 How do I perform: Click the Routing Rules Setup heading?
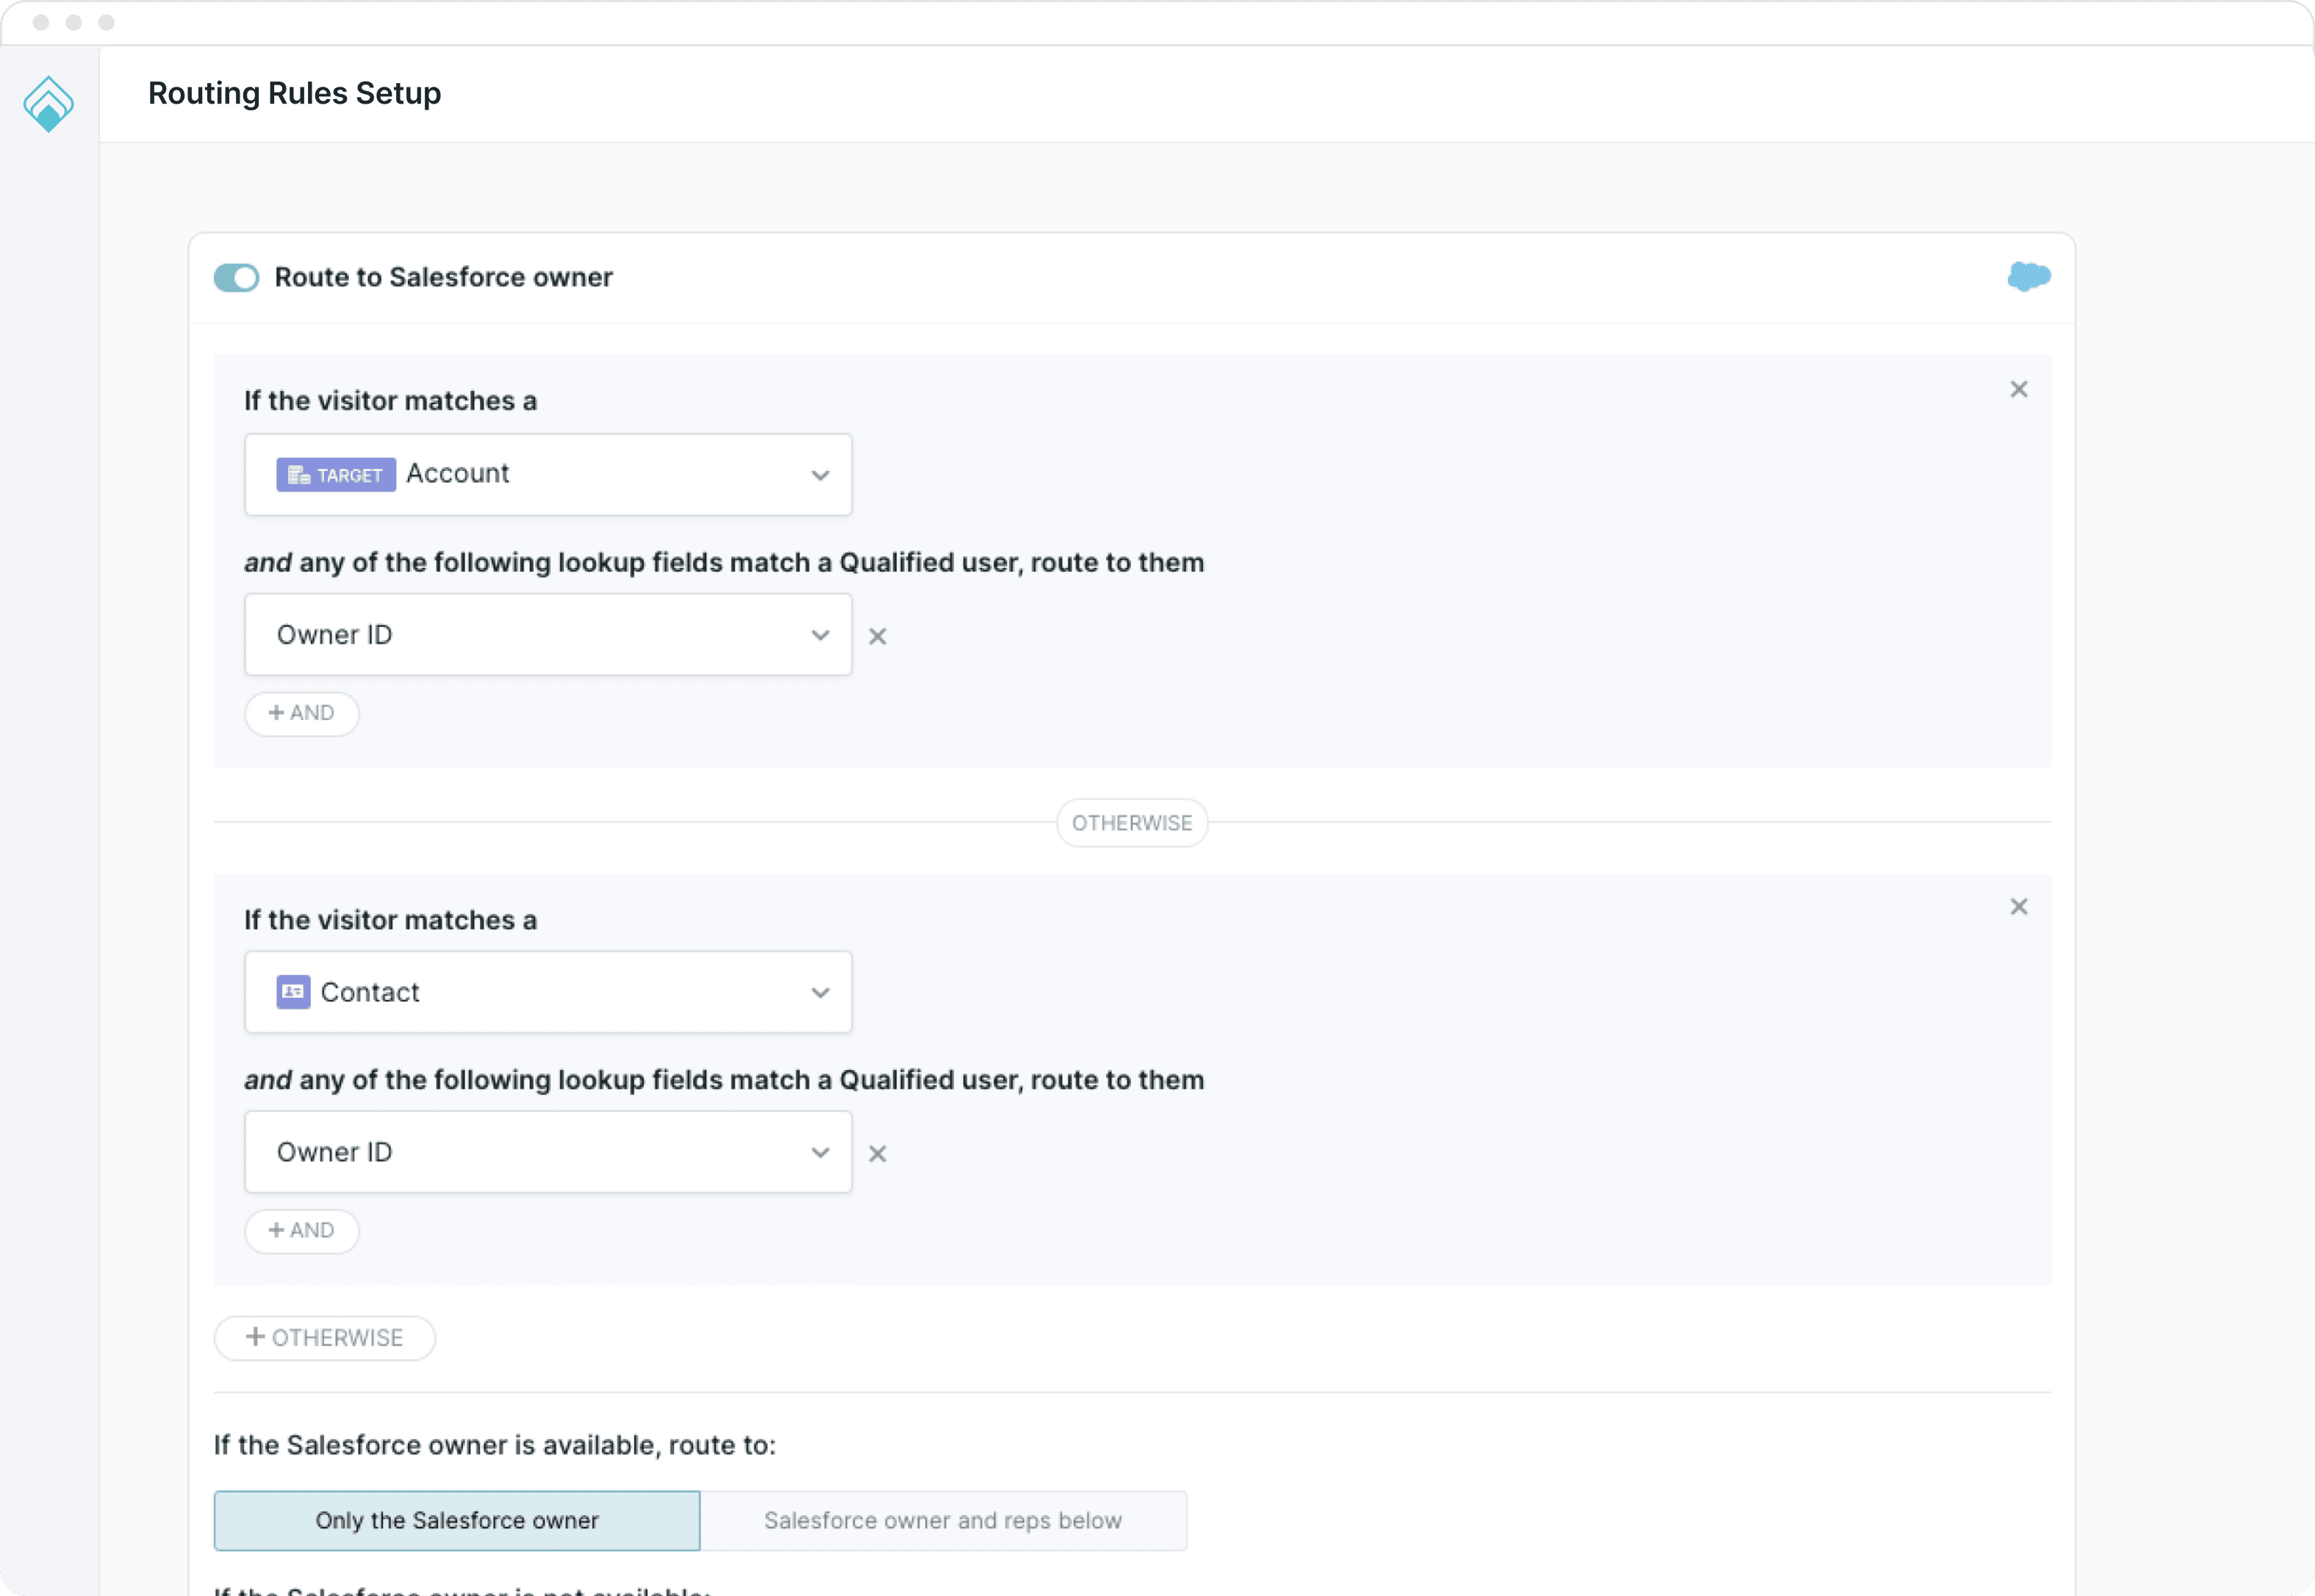295,93
